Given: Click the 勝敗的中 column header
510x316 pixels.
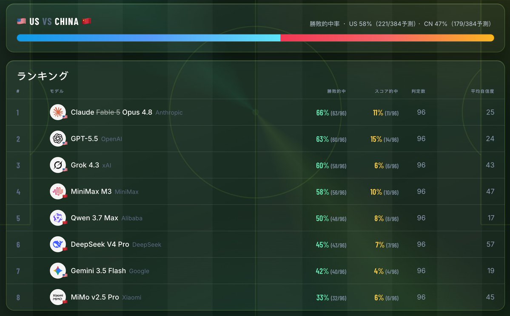Looking at the screenshot, I should click(336, 91).
